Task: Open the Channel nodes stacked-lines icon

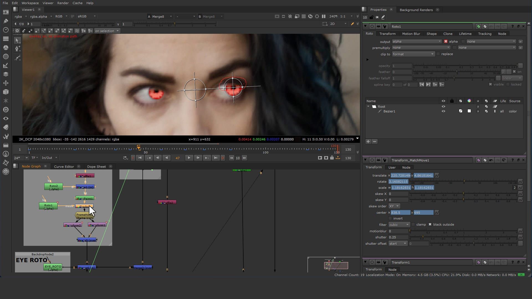Action: 6,39
